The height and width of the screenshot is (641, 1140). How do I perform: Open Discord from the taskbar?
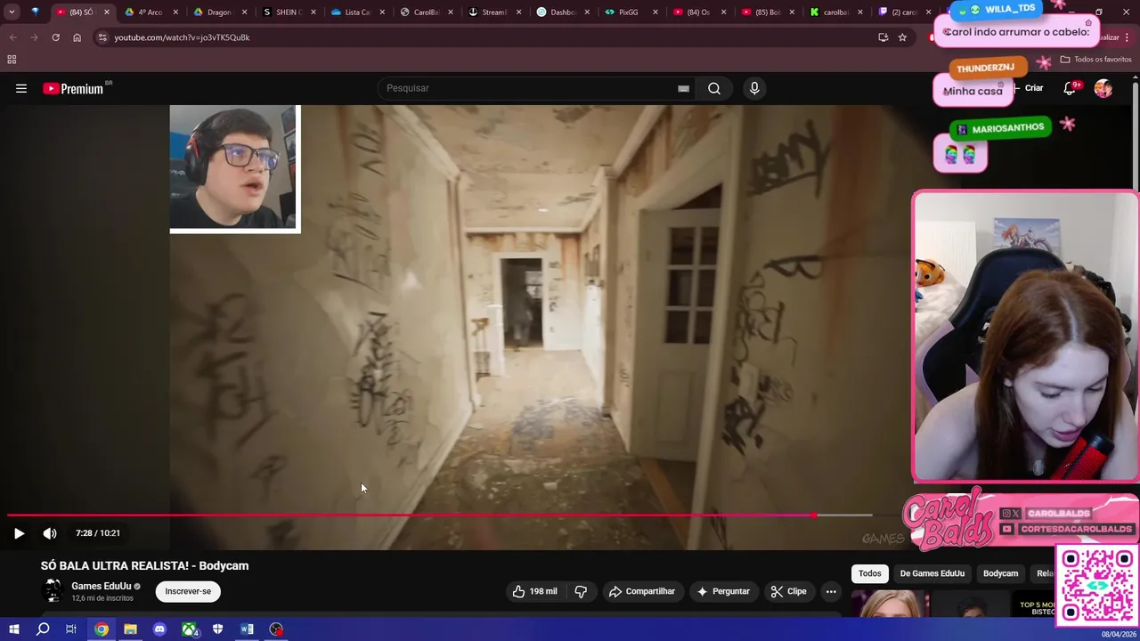pos(159,629)
